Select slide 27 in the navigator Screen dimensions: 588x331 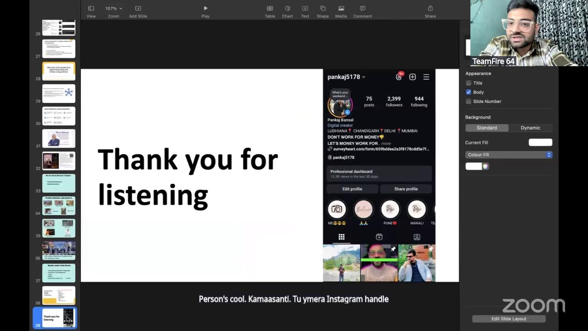point(59,49)
